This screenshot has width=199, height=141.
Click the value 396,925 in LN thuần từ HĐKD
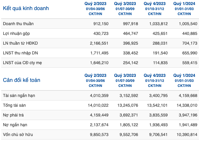[x=131, y=43]
